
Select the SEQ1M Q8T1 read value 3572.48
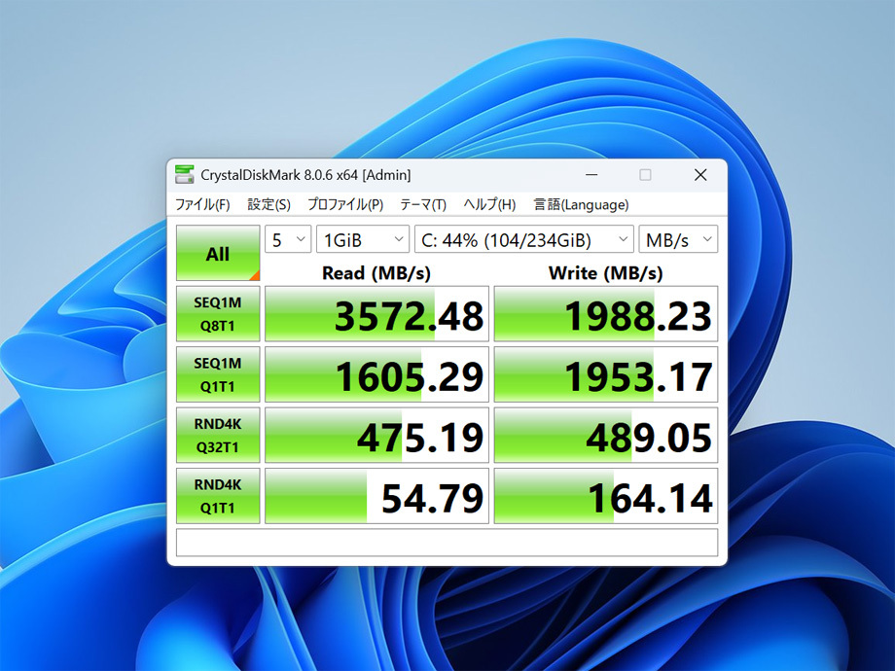376,314
